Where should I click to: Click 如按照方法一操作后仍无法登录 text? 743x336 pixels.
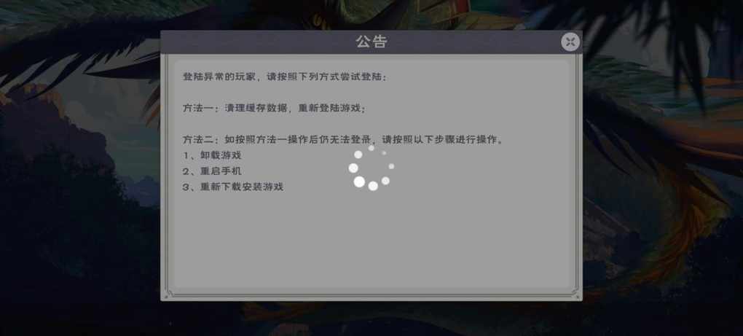(x=298, y=140)
